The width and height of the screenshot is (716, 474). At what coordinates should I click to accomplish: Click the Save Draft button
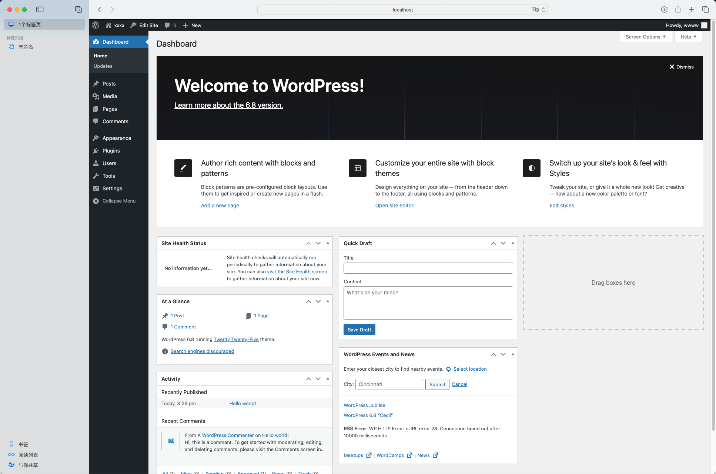pos(359,330)
